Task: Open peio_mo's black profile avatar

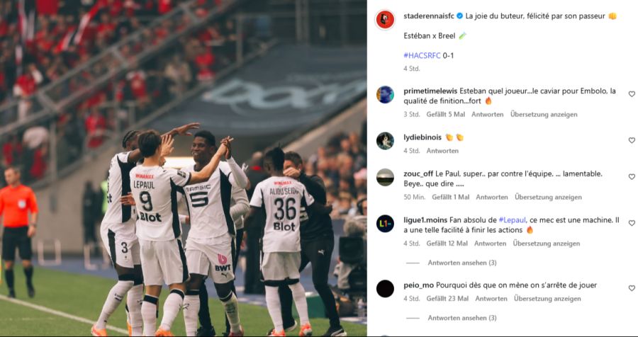Action: tap(385, 289)
